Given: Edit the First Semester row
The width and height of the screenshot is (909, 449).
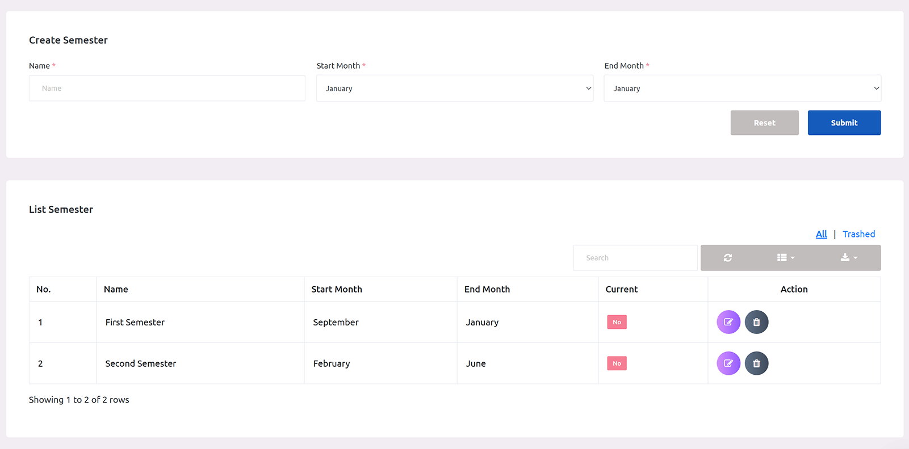Looking at the screenshot, I should pos(728,322).
